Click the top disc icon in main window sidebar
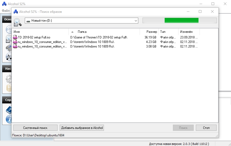The width and height of the screenshot is (231, 146). coord(9,29)
